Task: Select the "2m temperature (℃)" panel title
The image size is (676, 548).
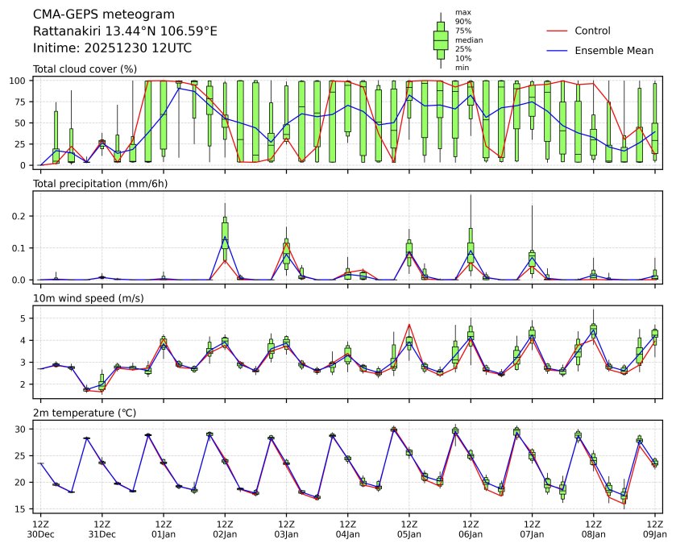Action: tap(88, 413)
